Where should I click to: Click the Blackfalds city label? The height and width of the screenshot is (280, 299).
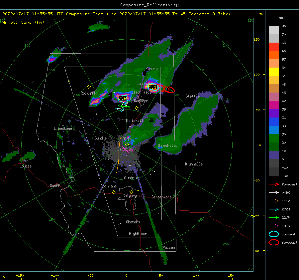141,92
